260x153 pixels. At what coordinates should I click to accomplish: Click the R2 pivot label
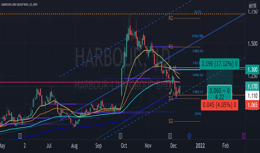click(x=171, y=18)
